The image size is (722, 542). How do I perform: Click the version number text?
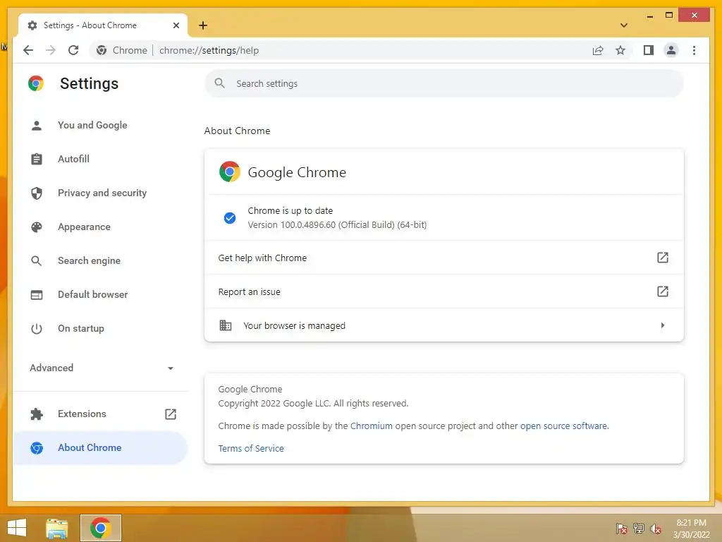pyautogui.click(x=337, y=225)
